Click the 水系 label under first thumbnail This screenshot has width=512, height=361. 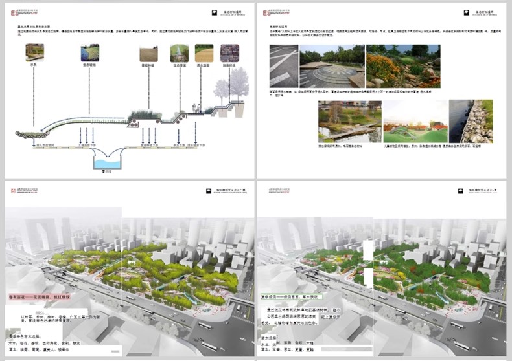pyautogui.click(x=34, y=65)
